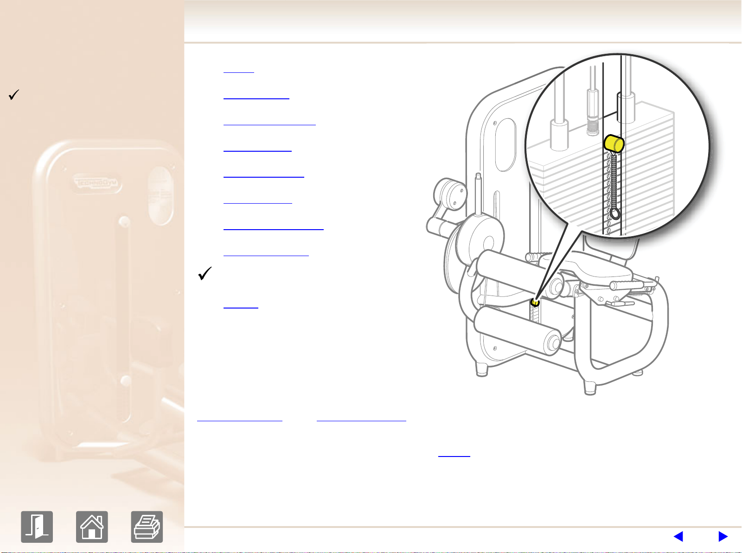
Task: Click the enlarged yellow pin in the callout
Action: pyautogui.click(x=614, y=143)
